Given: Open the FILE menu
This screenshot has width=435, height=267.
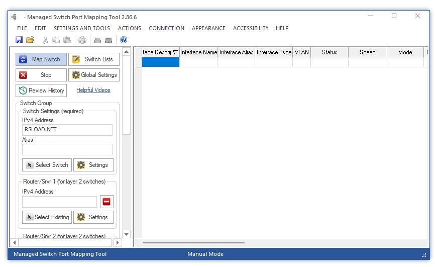Looking at the screenshot, I should 22,28.
